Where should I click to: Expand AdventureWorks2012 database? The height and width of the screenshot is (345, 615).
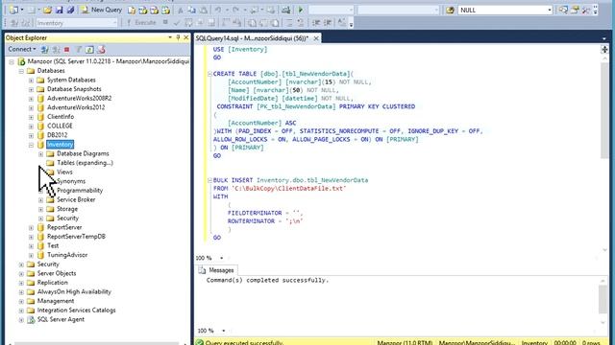[31, 108]
